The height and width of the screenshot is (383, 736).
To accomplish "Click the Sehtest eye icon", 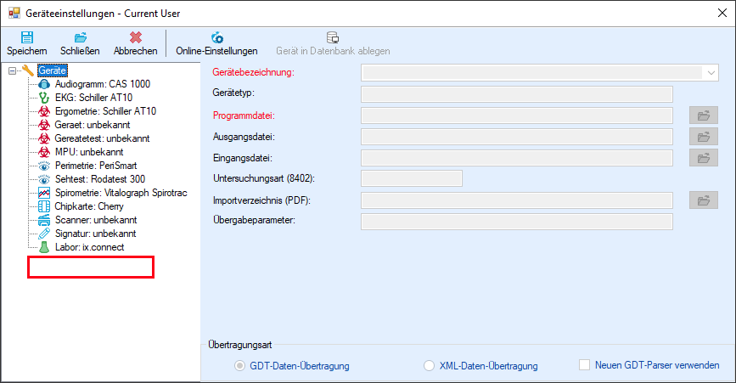I will [44, 179].
